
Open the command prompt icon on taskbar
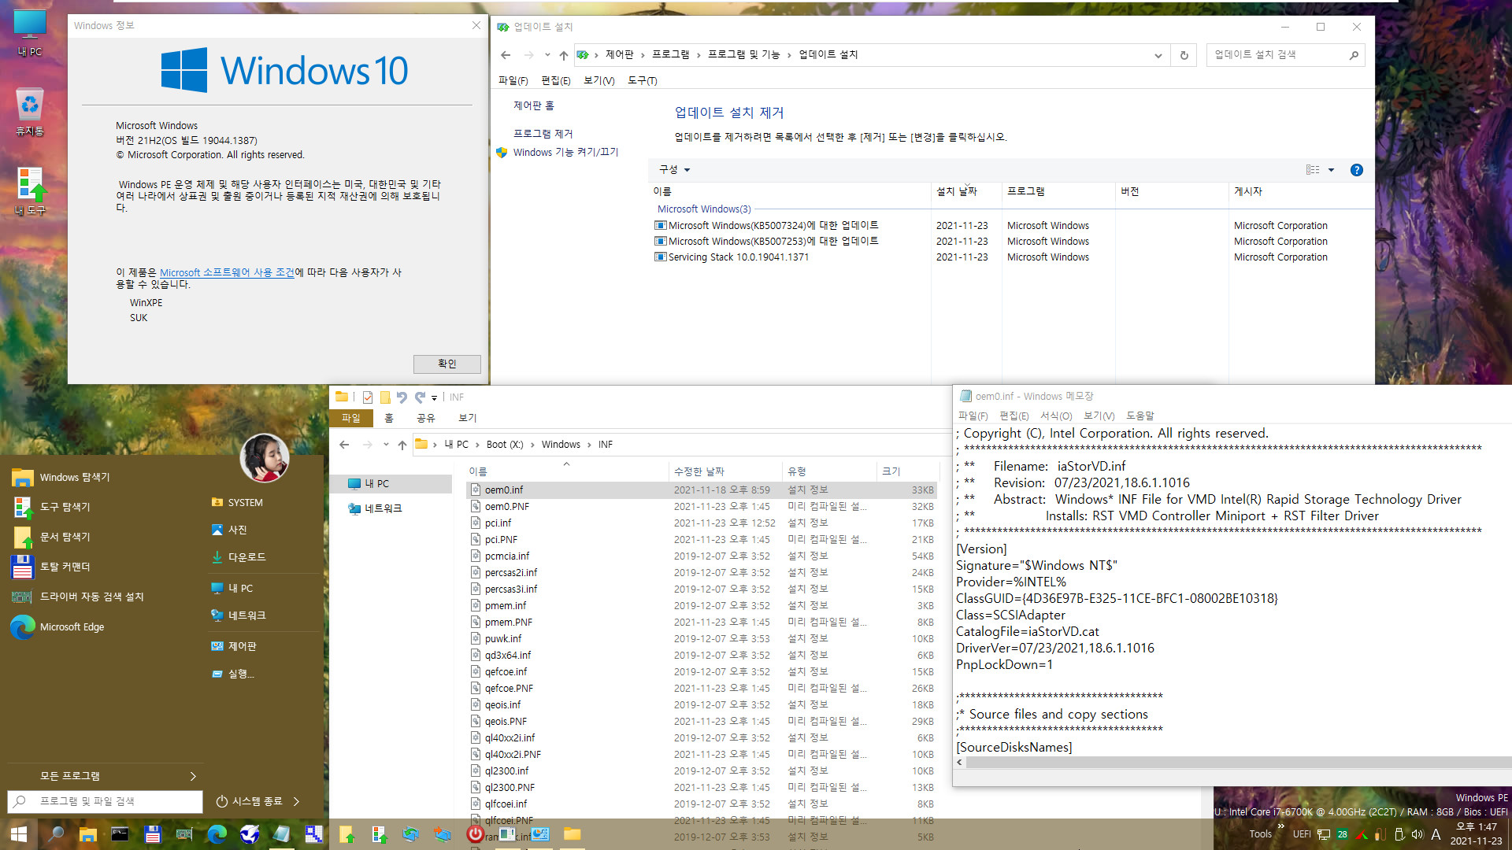[120, 834]
